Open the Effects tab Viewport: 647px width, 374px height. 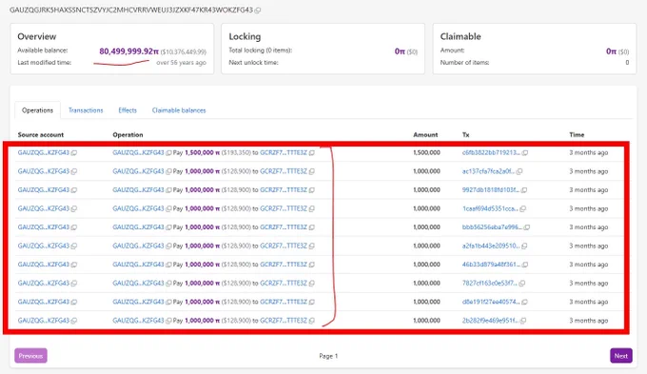click(127, 110)
